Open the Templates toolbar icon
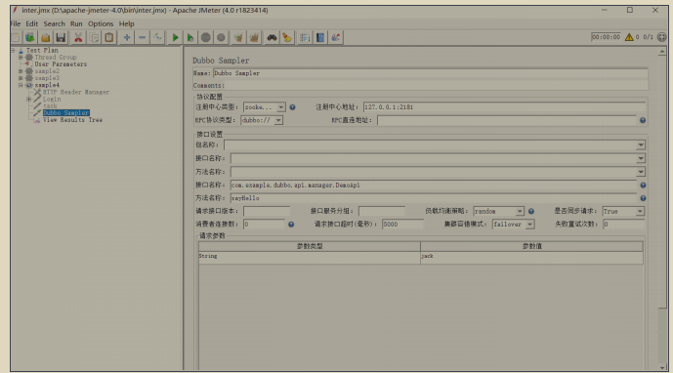This screenshot has height=373, width=673. [29, 38]
